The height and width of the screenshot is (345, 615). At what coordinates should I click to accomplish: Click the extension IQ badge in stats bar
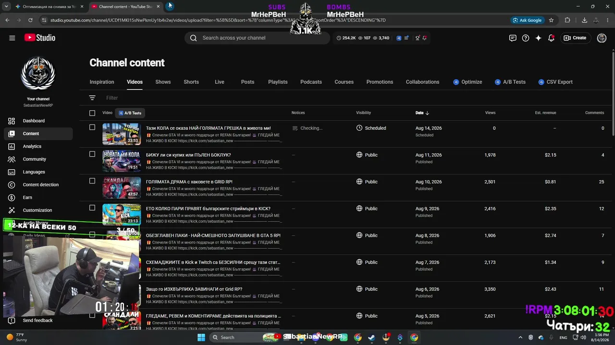399,38
